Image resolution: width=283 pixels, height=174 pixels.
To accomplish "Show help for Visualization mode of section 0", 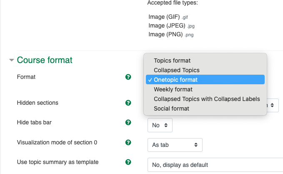I will tap(128, 142).
